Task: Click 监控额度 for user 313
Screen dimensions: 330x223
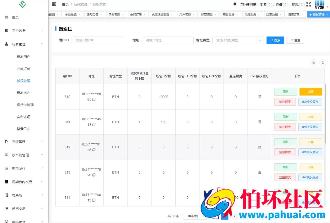Action: point(285,177)
